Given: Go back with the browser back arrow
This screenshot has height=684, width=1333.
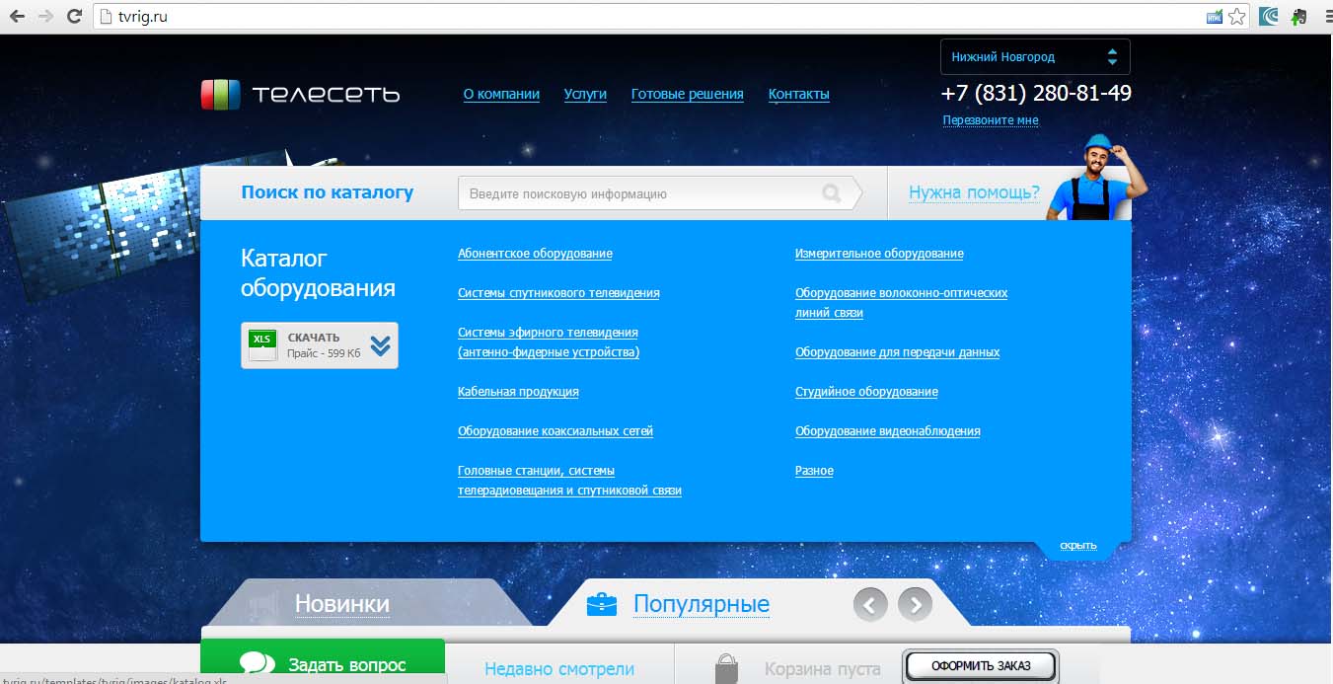Looking at the screenshot, I should 17,16.
